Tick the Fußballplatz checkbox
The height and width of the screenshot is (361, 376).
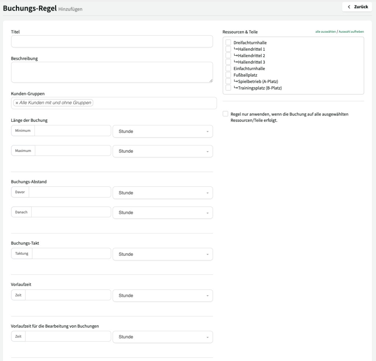pos(228,75)
